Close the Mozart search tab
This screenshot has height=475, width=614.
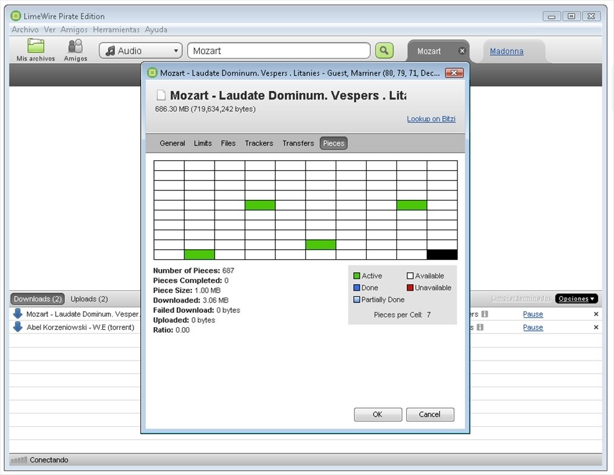462,51
